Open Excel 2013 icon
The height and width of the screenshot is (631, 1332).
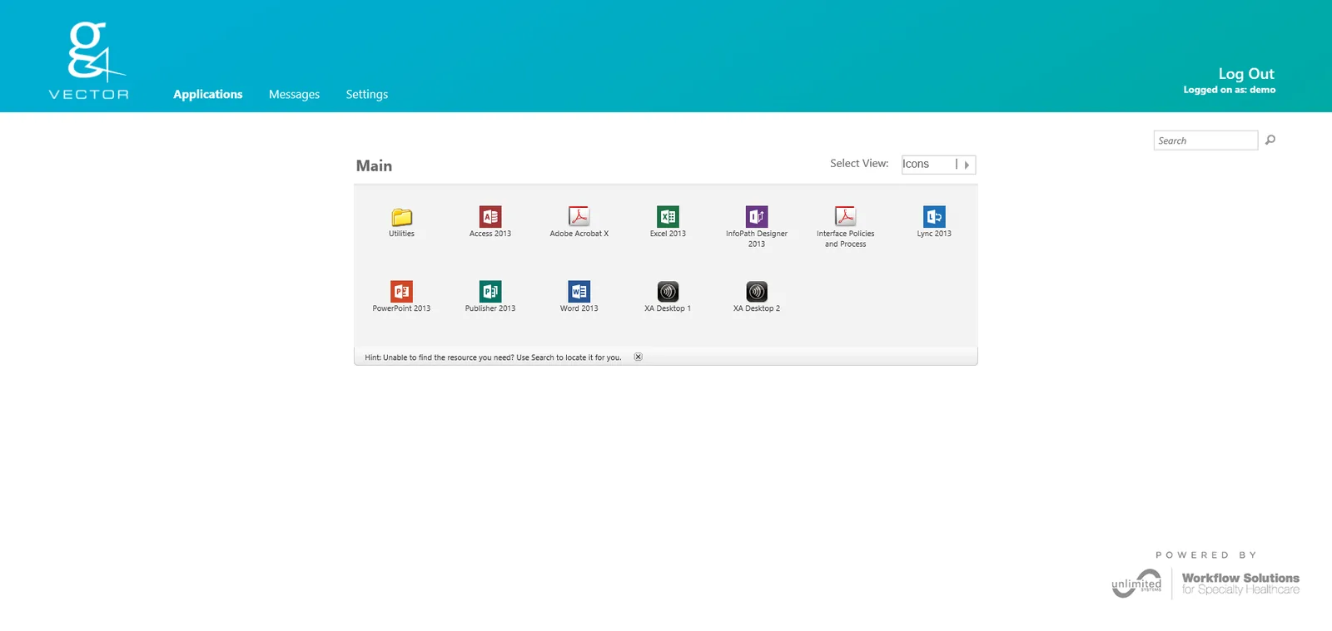[x=668, y=217]
